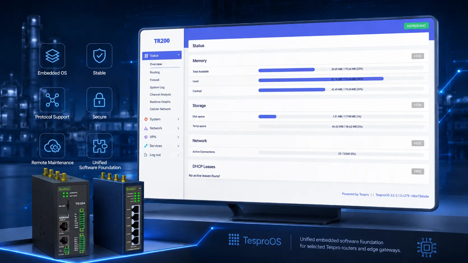Select the Protocol Support nodes icon

tap(52, 100)
